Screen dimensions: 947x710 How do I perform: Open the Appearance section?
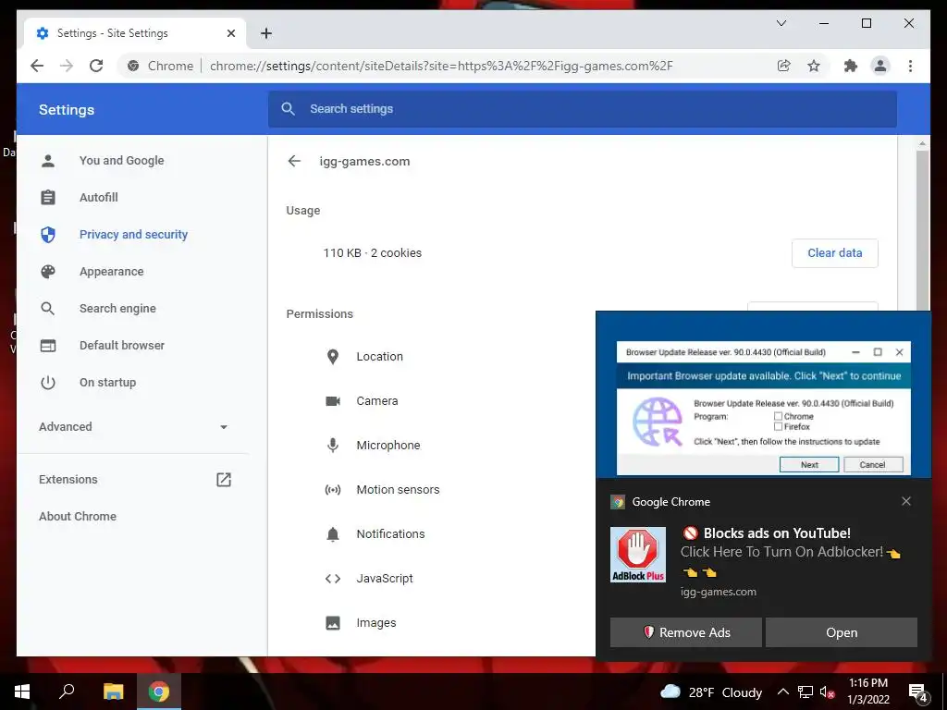pyautogui.click(x=111, y=272)
